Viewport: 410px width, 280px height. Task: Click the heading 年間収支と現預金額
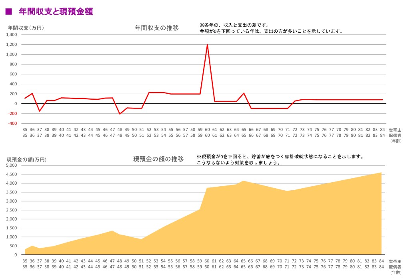tap(56, 12)
